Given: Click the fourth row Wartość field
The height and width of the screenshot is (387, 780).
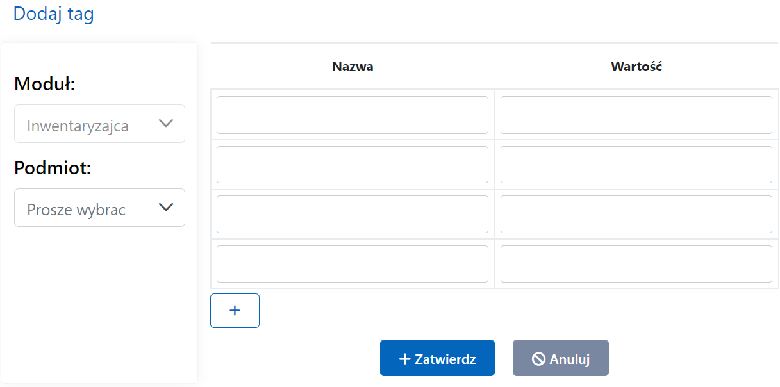Looking at the screenshot, I should 636,264.
